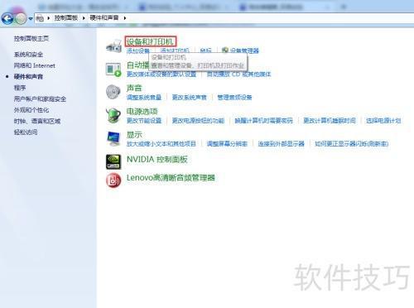
Task: Click the 选择电源计划 link
Action: (x=383, y=121)
